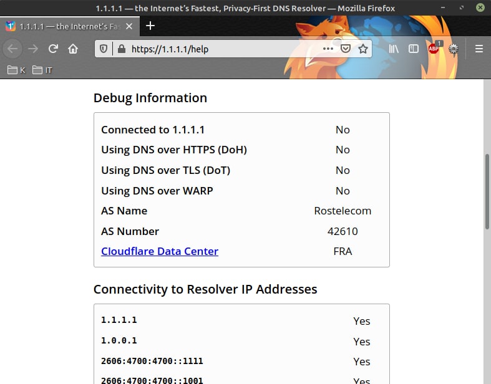Viewport: 491px width, 384px height.
Task: Toggle the sidebar view
Action: [414, 49]
